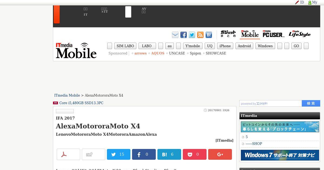Open the RSS feed icon
Viewport: 324px width, 170px height.
200,35
